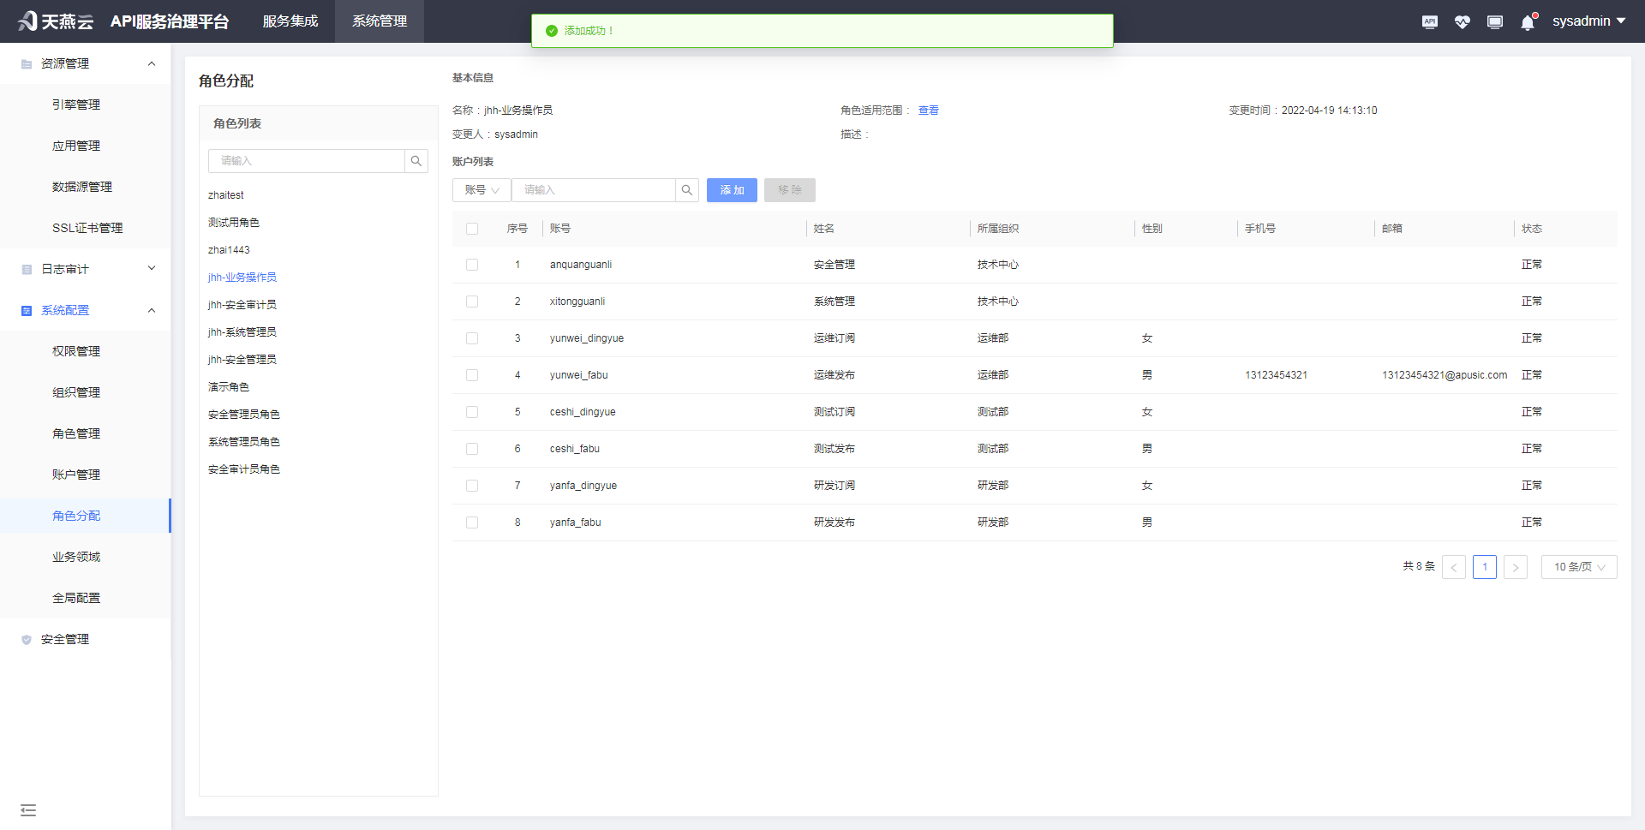The height and width of the screenshot is (830, 1645).
Task: Switch to 服务集成 tab
Action: coord(290,21)
